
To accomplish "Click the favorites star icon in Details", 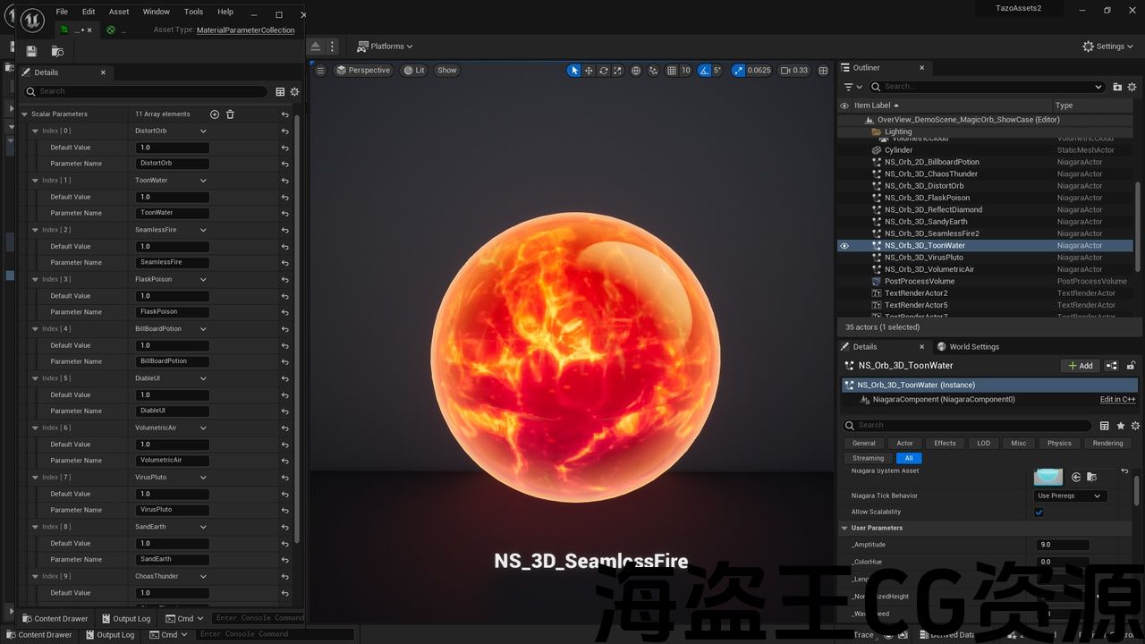I will coord(1120,426).
